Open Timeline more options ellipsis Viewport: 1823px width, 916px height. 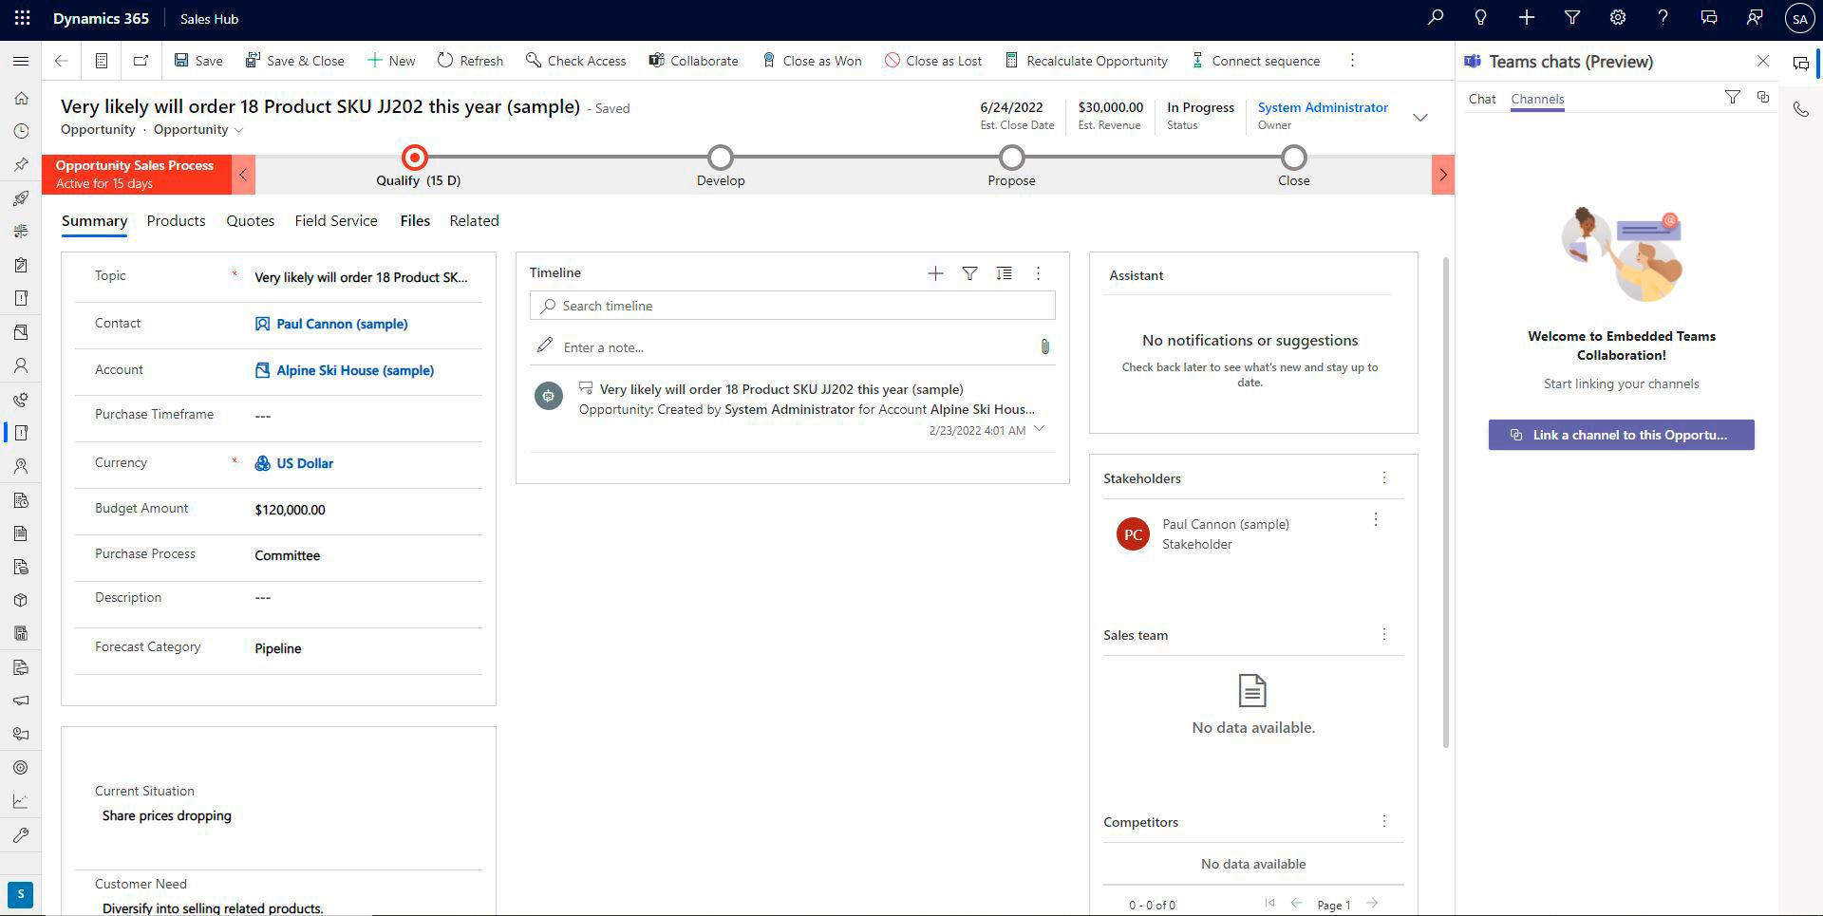point(1038,273)
